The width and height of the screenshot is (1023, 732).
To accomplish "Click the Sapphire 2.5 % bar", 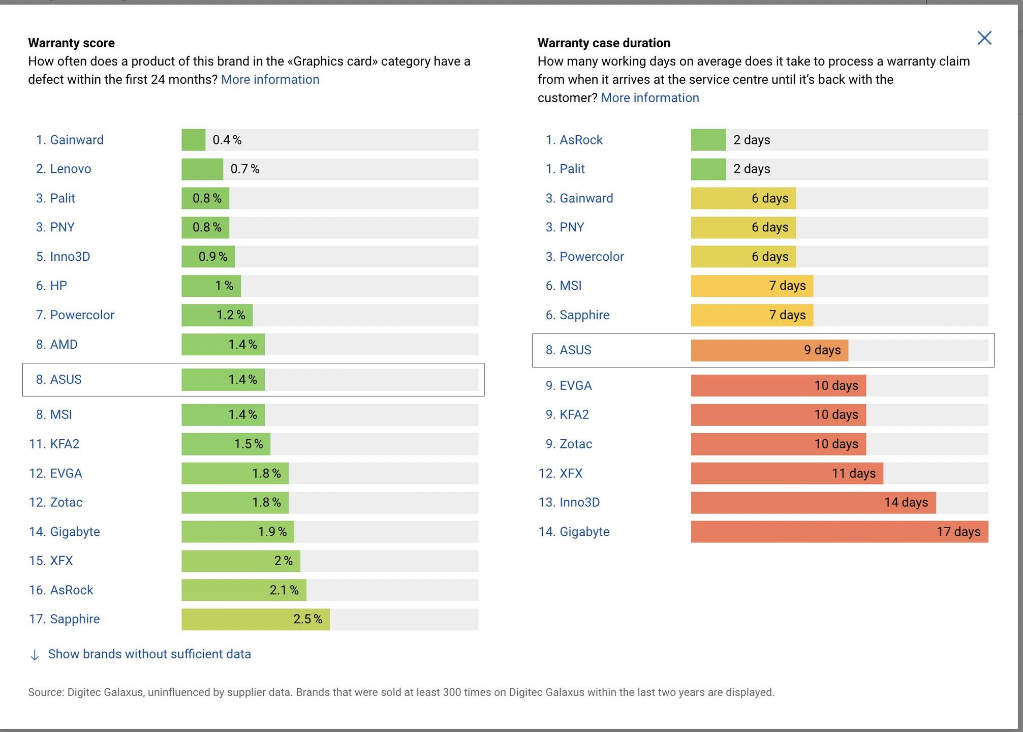I will pos(256,619).
